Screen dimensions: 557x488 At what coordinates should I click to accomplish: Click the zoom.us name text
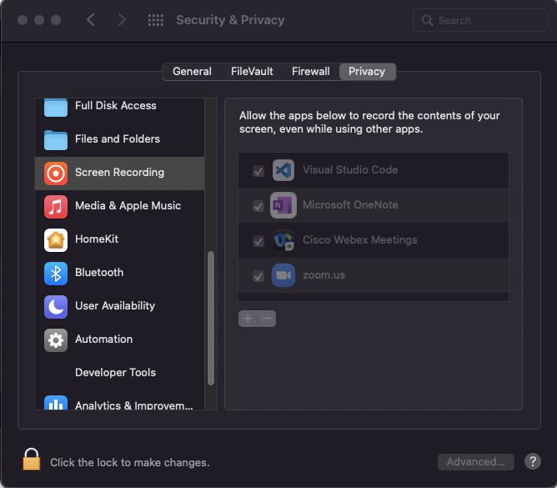(x=324, y=275)
